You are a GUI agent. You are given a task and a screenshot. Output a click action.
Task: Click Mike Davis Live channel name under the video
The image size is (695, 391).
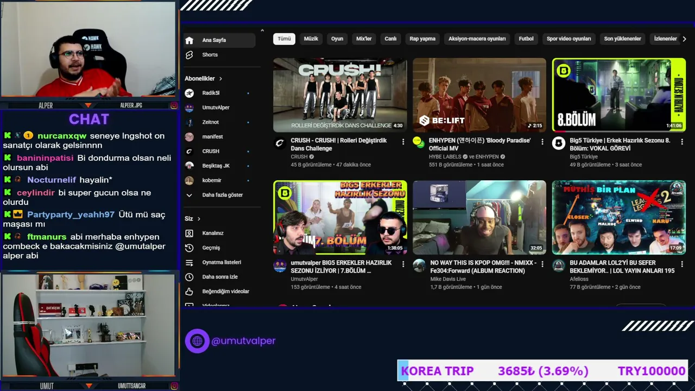(448, 279)
